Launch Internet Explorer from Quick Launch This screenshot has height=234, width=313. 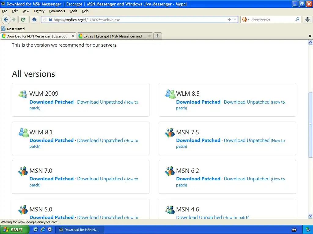43,229
